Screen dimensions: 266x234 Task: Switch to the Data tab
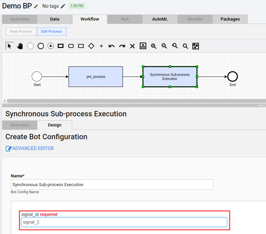tap(55, 19)
